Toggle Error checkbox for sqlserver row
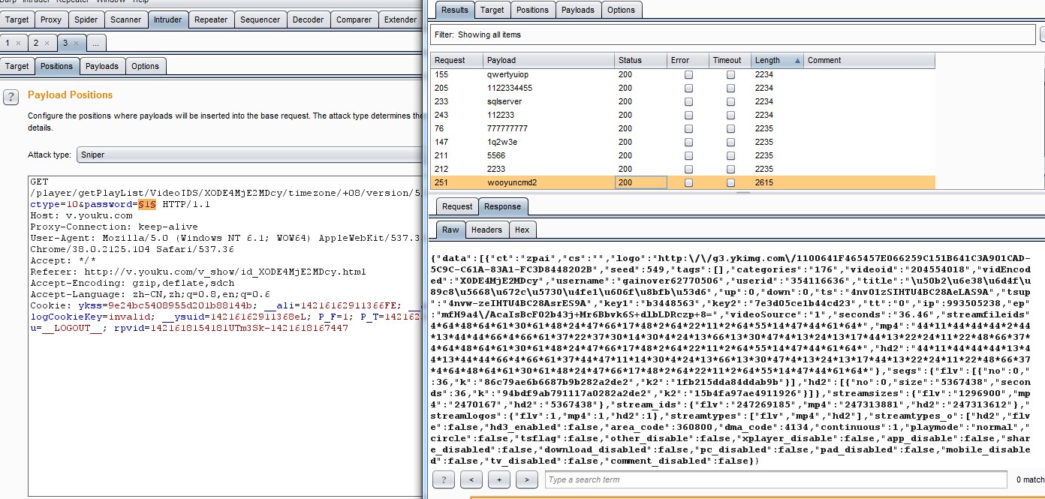The width and height of the screenshot is (1045, 499). (x=688, y=102)
